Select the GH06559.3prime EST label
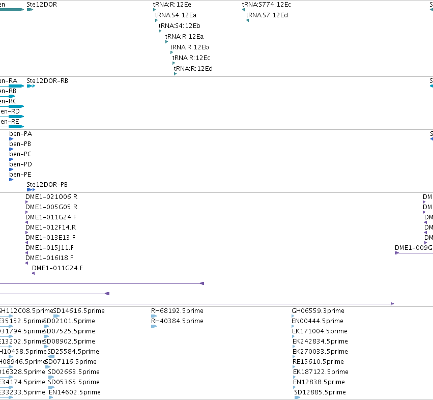The height and width of the screenshot is (400, 433). (318, 311)
